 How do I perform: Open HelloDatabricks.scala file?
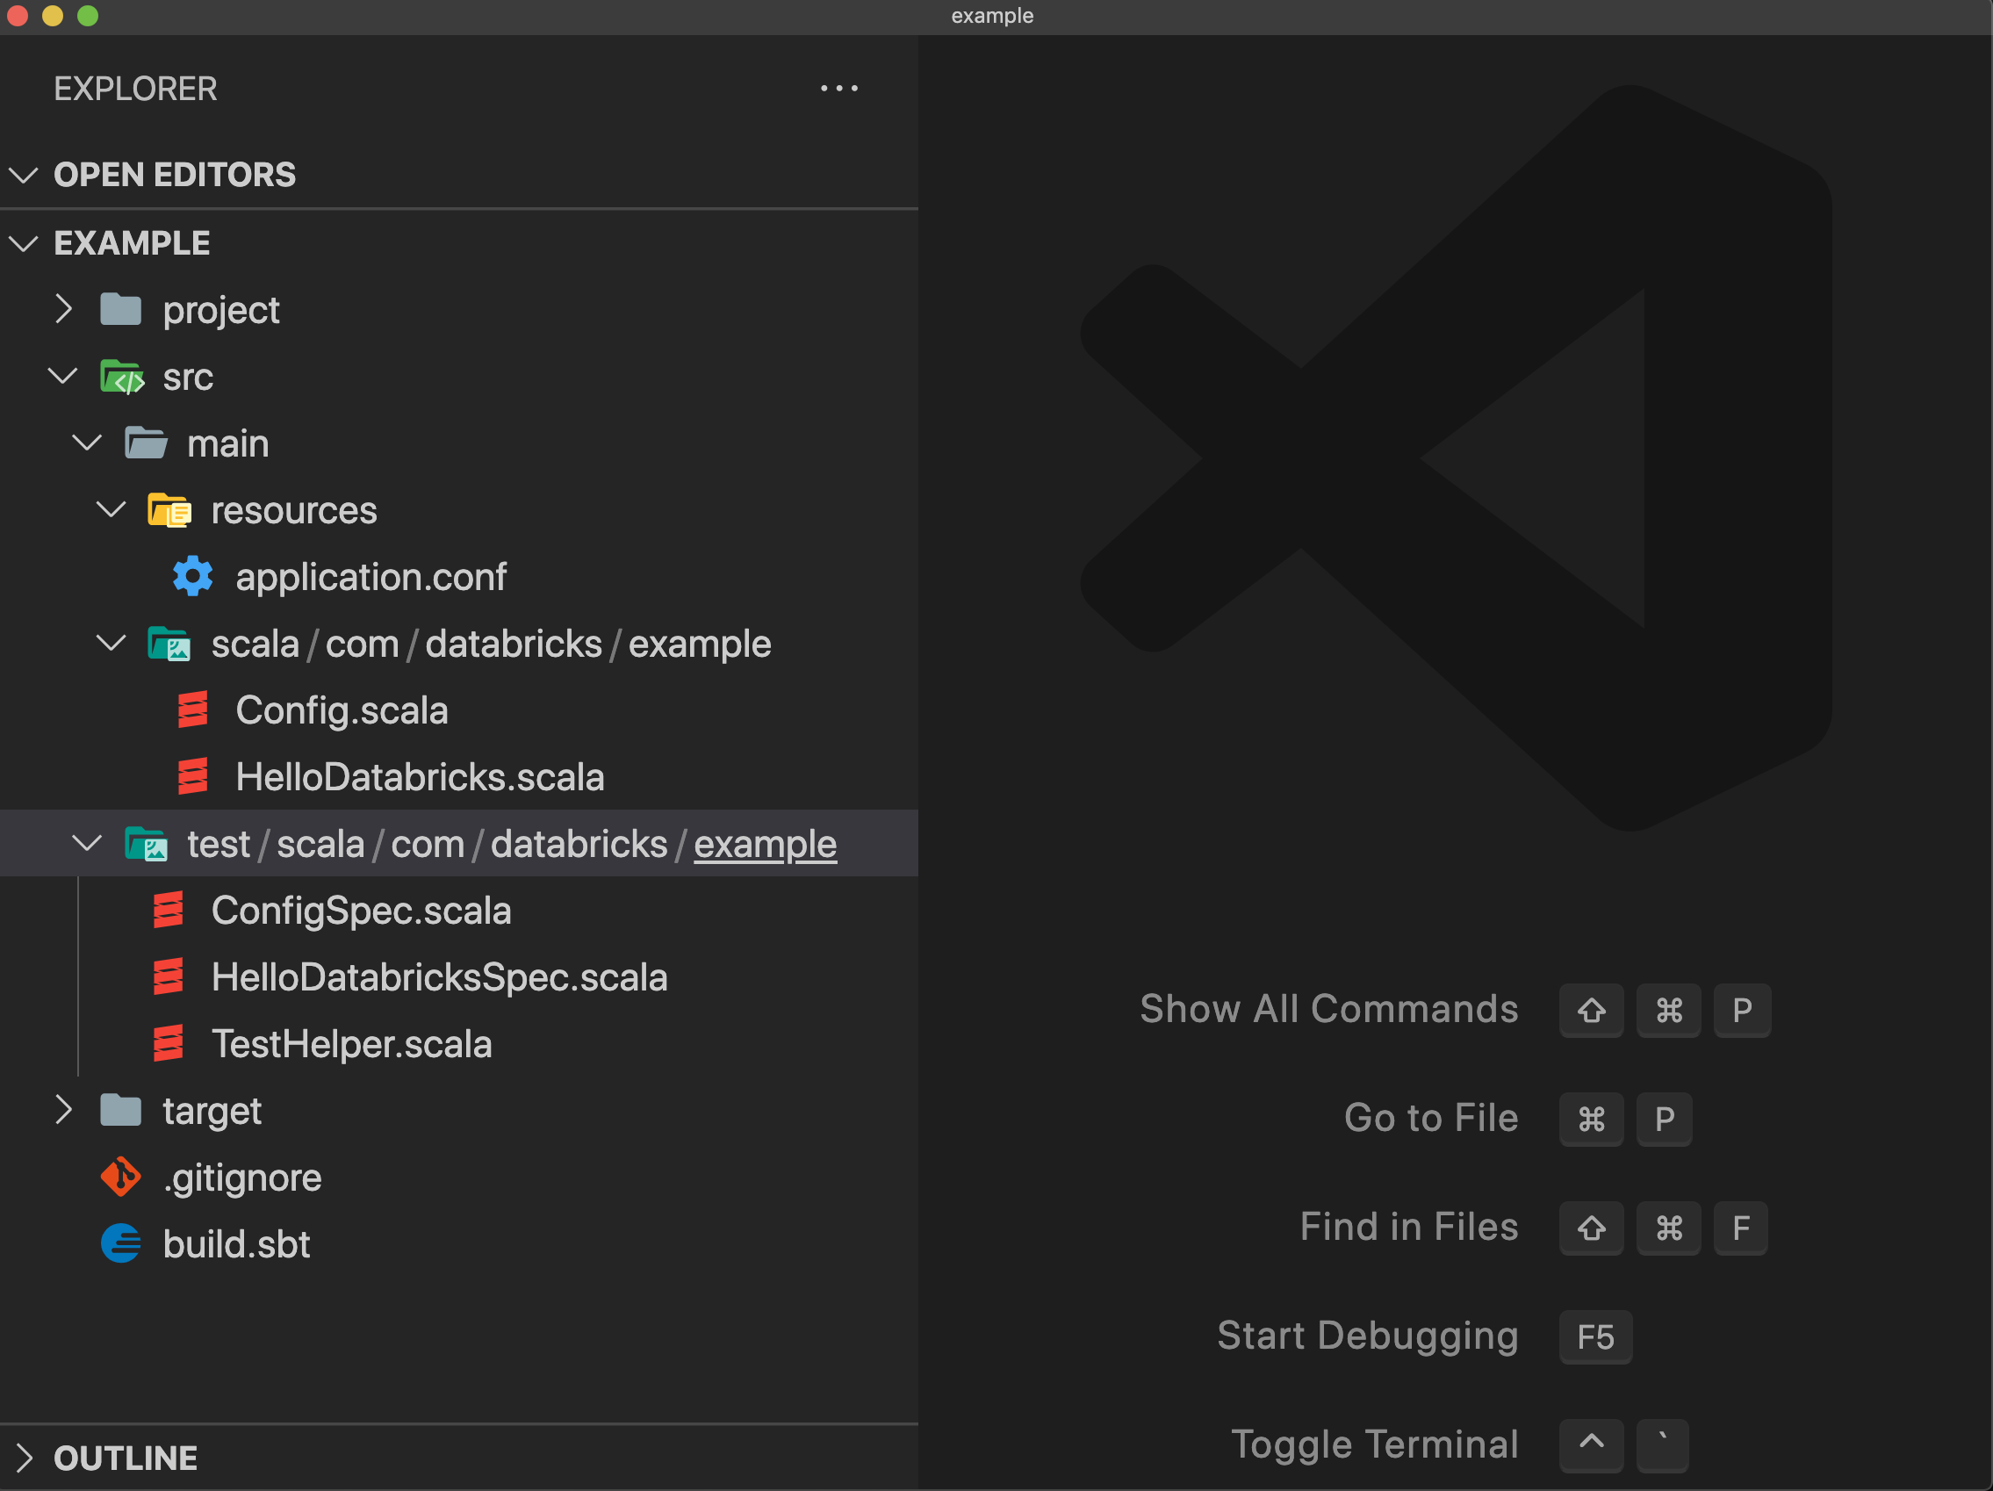[x=419, y=776]
